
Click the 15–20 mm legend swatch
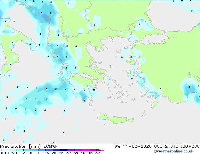pos(49,150)
